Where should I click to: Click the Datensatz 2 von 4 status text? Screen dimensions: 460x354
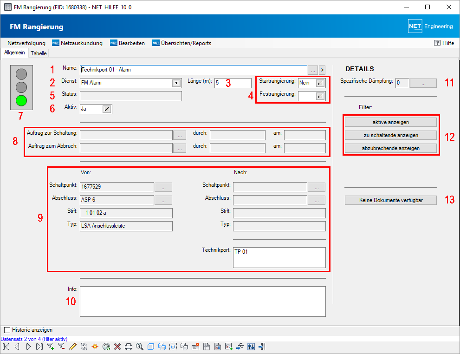[34, 339]
